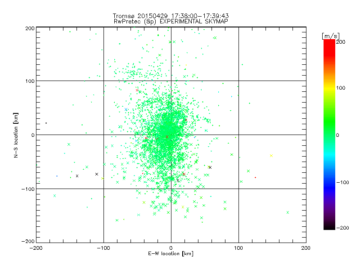360x270 pixels.
Task: Click the Y-axis '-100' tick label
Action: click(x=28, y=189)
